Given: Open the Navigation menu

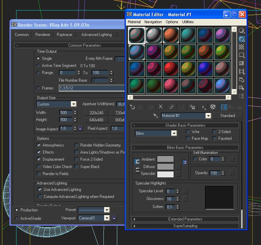Looking at the screenshot, I should tap(153, 22).
